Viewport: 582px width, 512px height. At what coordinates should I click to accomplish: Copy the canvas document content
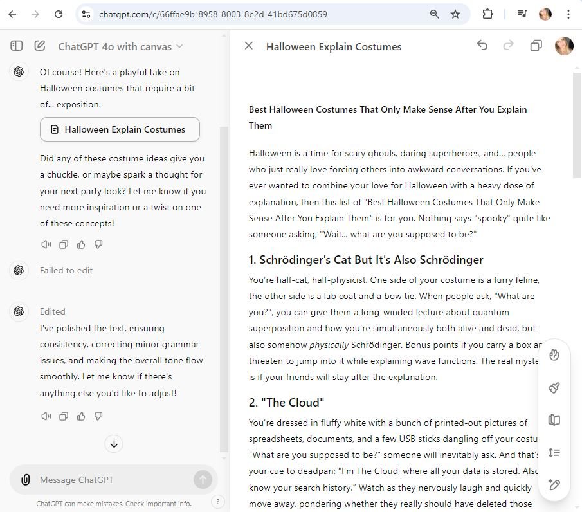click(536, 46)
